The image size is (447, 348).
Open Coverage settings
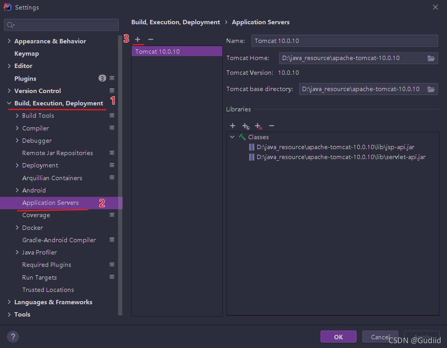pyautogui.click(x=36, y=215)
